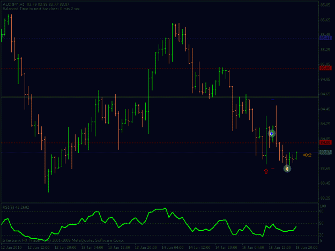Click the 85.65 price axis label

tap(325, 20)
